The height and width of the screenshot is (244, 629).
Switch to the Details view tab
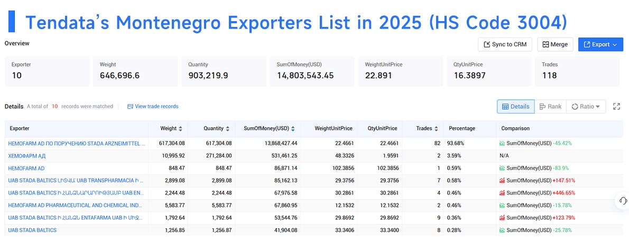[516, 107]
